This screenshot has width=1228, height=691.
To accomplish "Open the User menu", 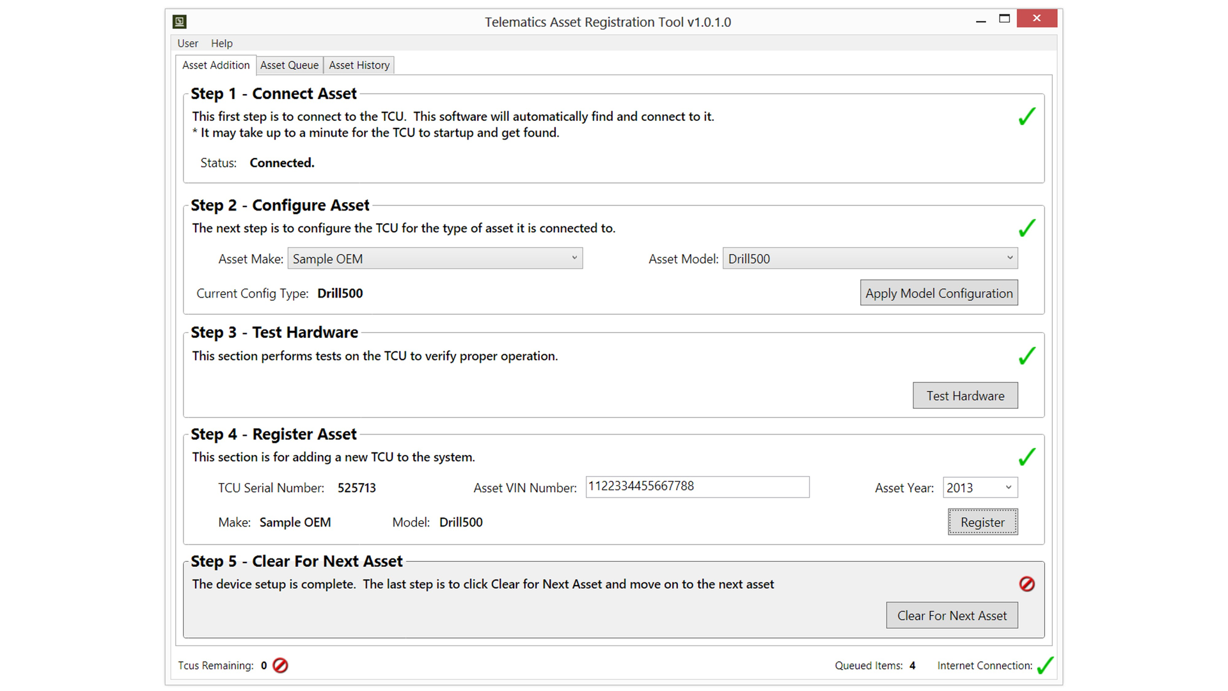I will 187,43.
